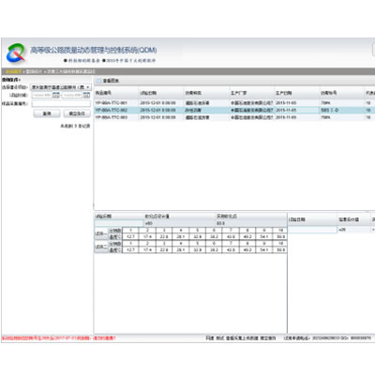Click the QDM application logo
This screenshot has width=375, height=375.
[16, 53]
